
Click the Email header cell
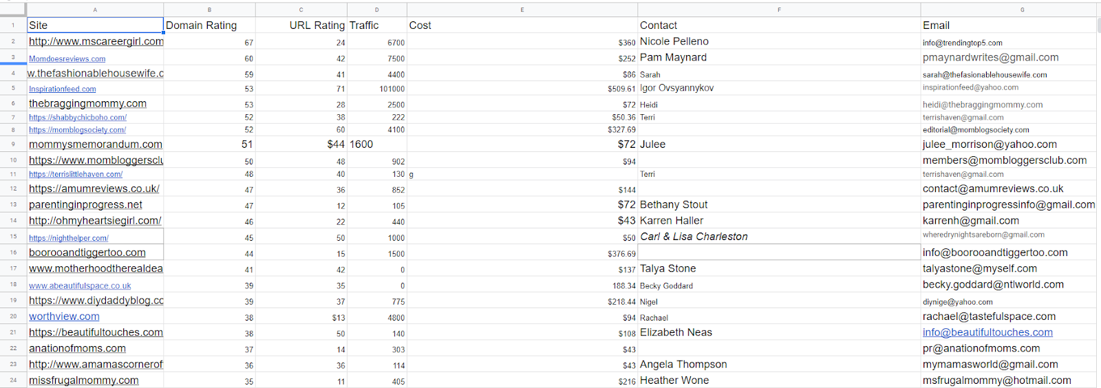(x=1008, y=25)
